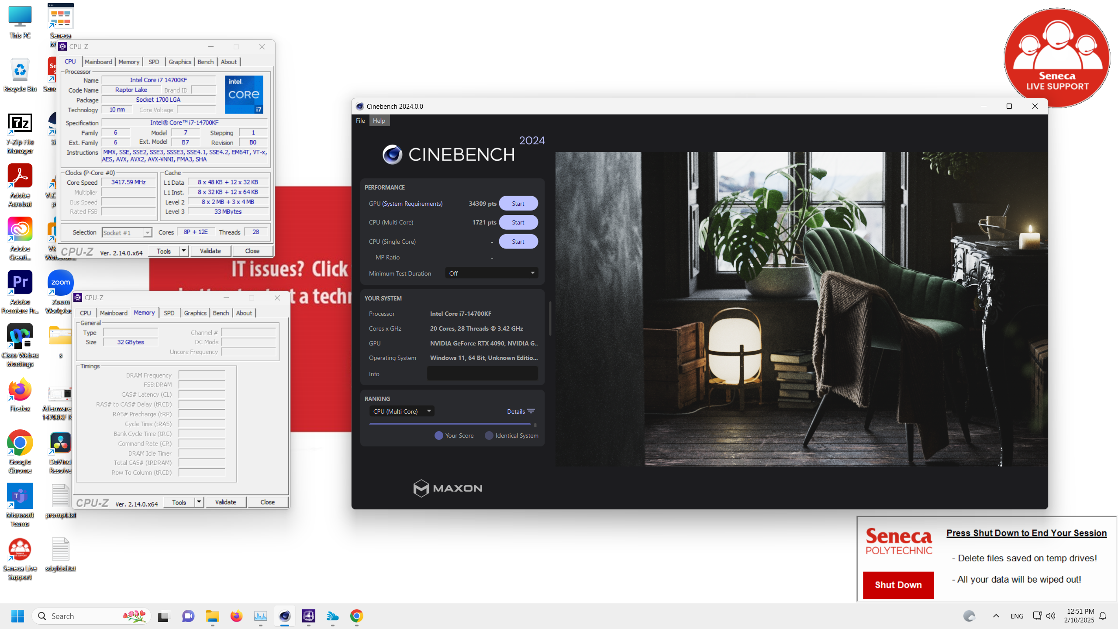Open the Recycle Bin desktop icon
This screenshot has width=1118, height=629.
20,75
